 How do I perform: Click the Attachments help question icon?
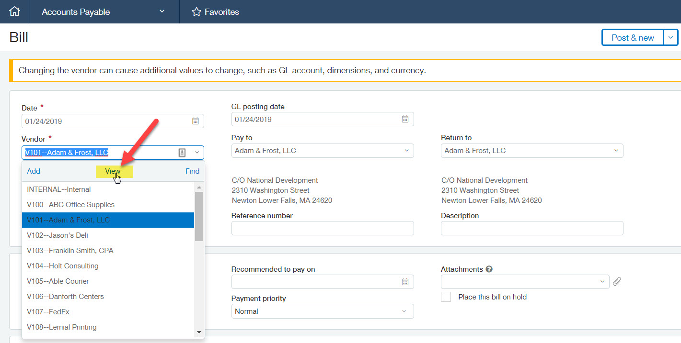tap(489, 269)
